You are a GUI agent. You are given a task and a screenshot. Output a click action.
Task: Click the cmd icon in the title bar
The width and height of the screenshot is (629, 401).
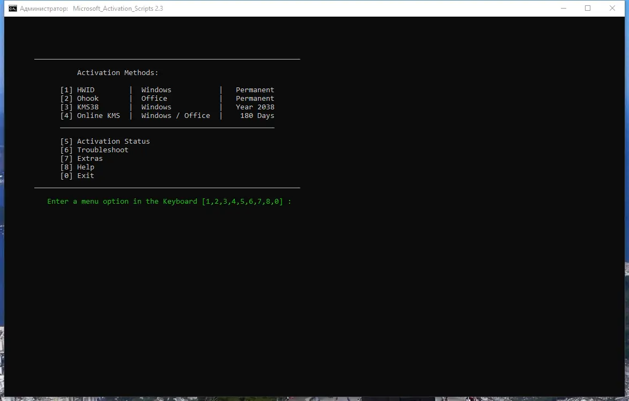(x=13, y=9)
